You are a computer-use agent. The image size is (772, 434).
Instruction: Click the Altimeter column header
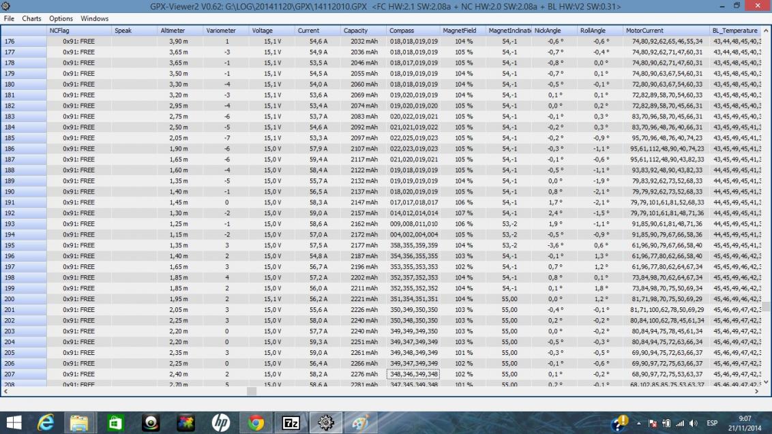(179, 31)
